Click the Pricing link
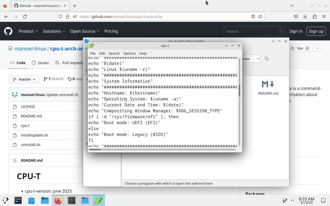 click(111, 31)
